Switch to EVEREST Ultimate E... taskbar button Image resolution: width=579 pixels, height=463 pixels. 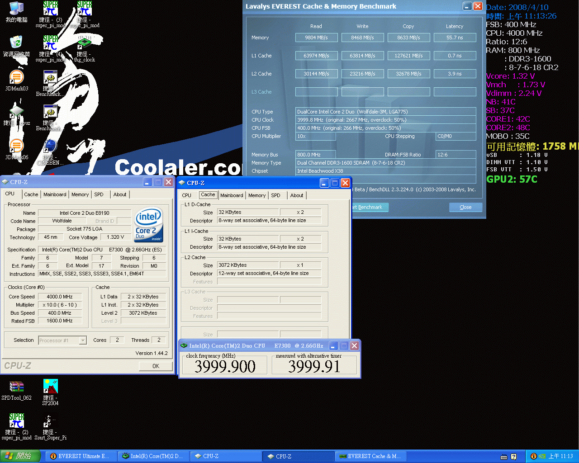(x=81, y=456)
